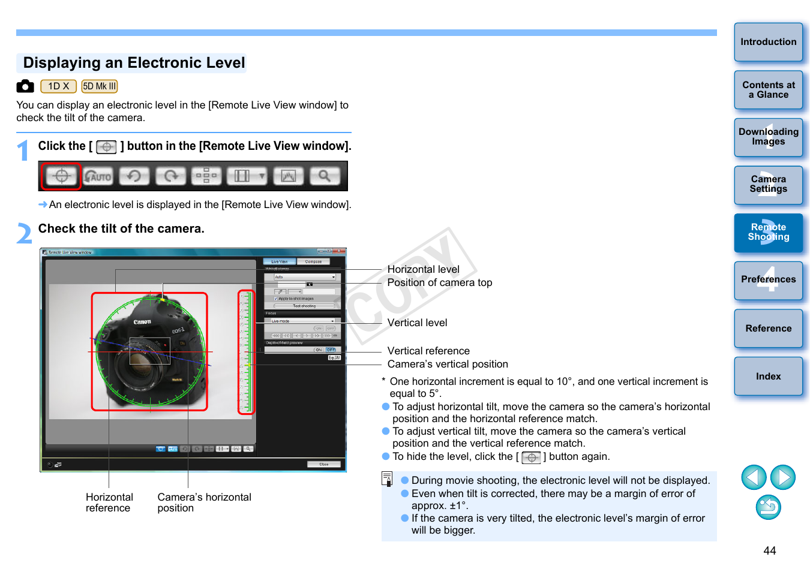The image size is (810, 572).
Task: Open the Remote Shooting chapter
Action: pyautogui.click(x=768, y=233)
